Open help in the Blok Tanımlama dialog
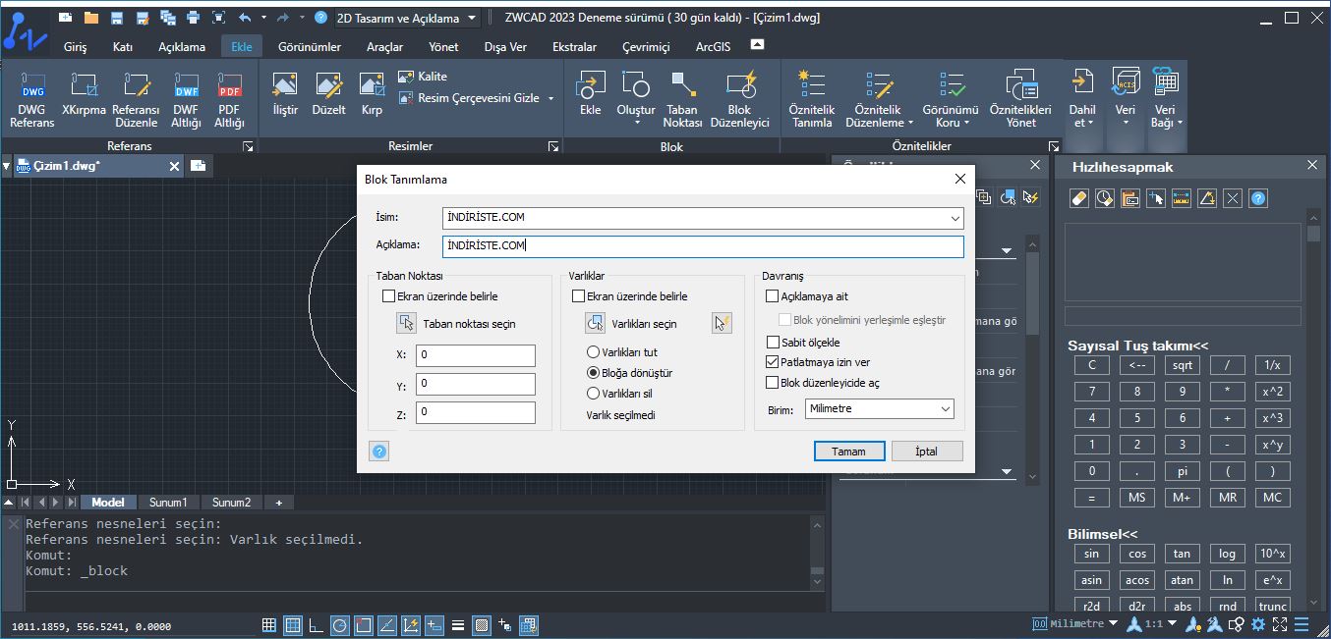1331x639 pixels. click(380, 452)
